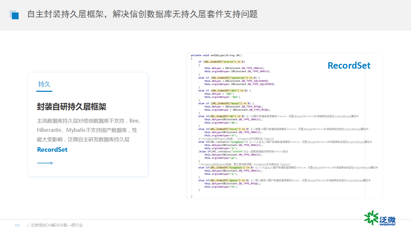Viewport: 411px width, 231px height.
Task: Click the heading 封装自研持久层框架
Action: tap(72, 107)
